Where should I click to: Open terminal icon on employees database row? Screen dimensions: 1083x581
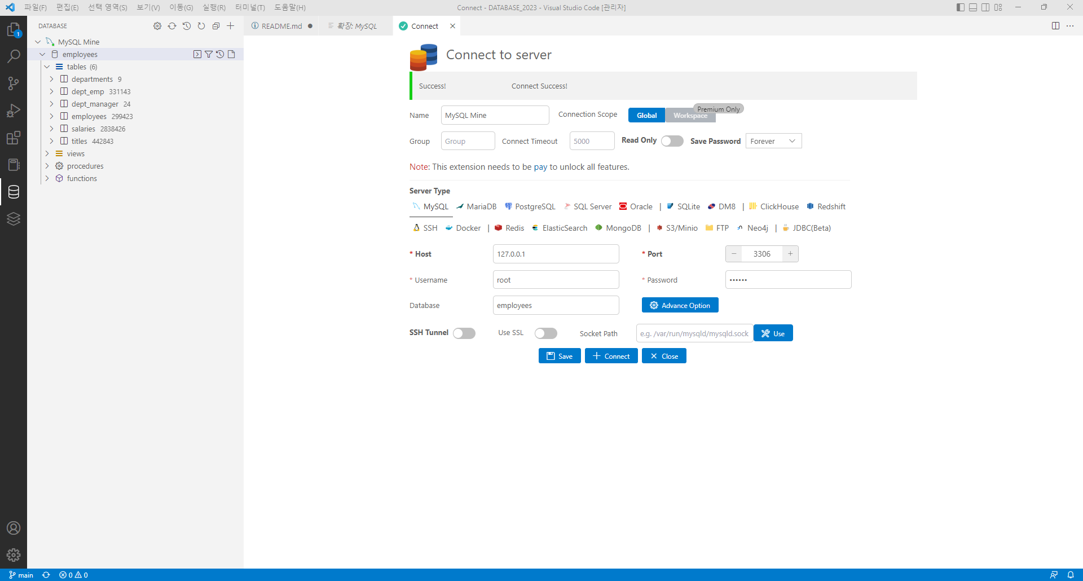tap(197, 54)
